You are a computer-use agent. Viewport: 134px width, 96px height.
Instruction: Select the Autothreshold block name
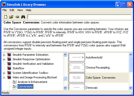(x=94, y=57)
